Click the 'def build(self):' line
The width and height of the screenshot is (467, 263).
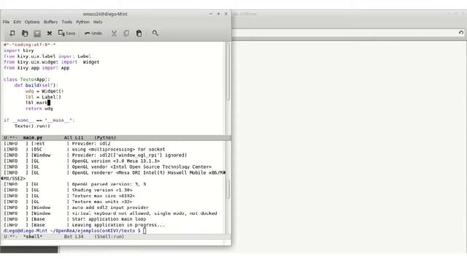(36, 85)
